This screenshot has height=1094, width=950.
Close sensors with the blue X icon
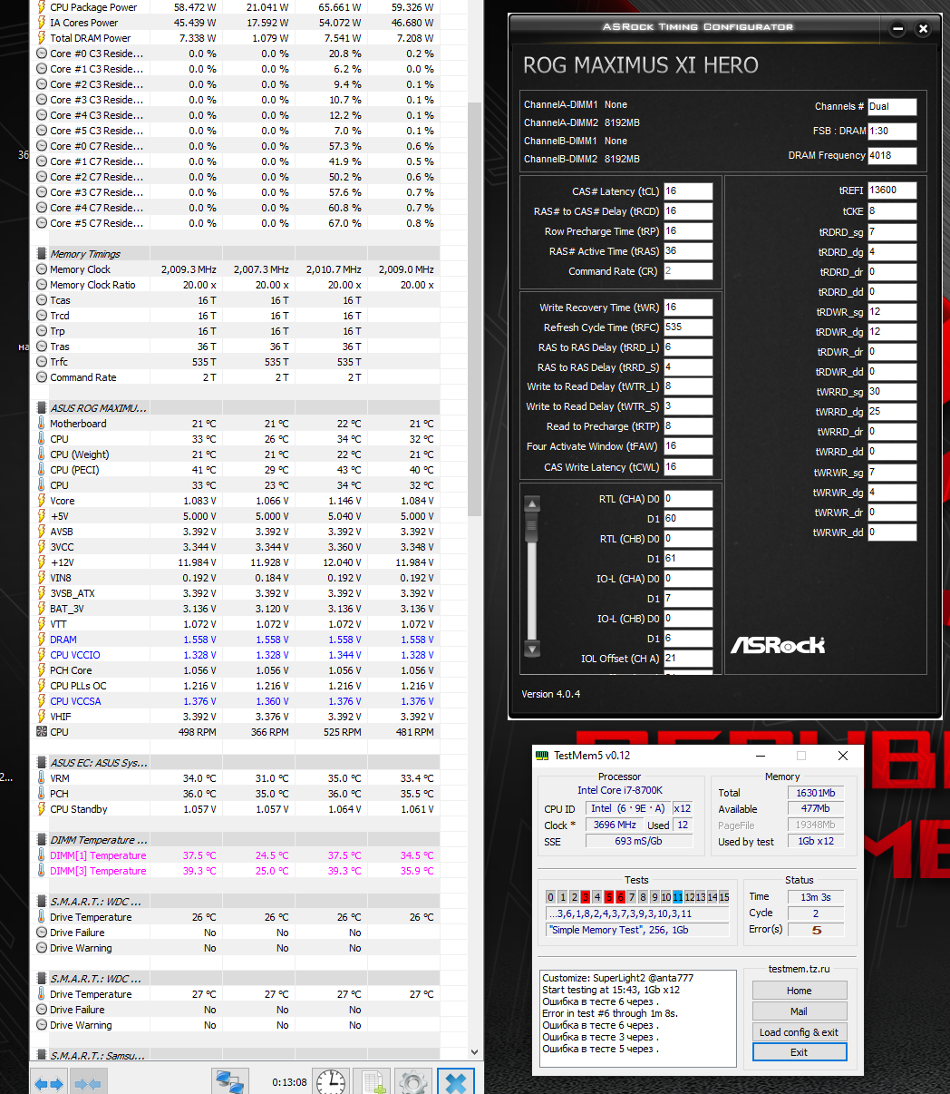456,1082
